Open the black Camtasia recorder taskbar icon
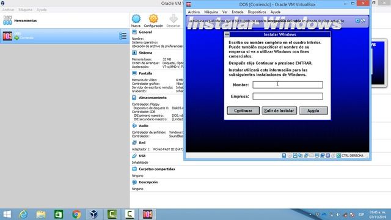This screenshot has height=220, width=391. (x=130, y=215)
